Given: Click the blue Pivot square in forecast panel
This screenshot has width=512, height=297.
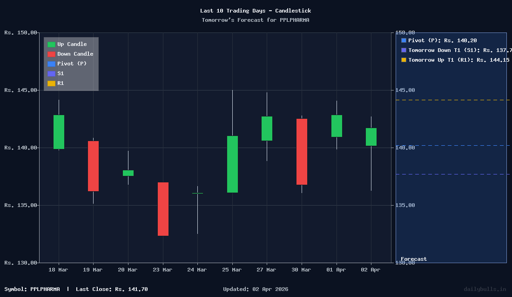Looking at the screenshot, I should pyautogui.click(x=403, y=40).
